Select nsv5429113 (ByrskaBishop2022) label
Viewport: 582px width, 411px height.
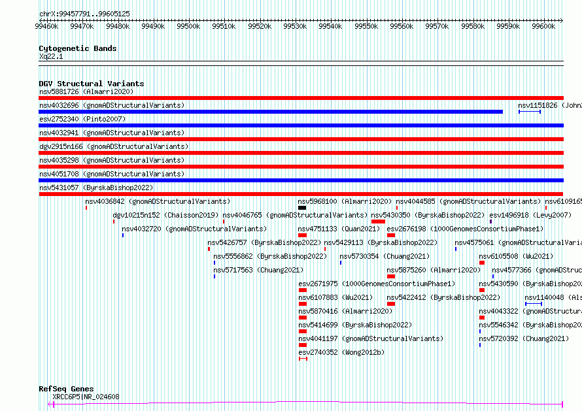[x=381, y=242]
